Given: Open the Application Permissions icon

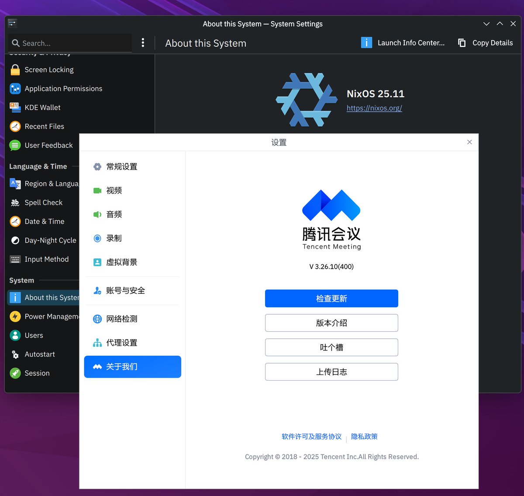Looking at the screenshot, I should 15,89.
